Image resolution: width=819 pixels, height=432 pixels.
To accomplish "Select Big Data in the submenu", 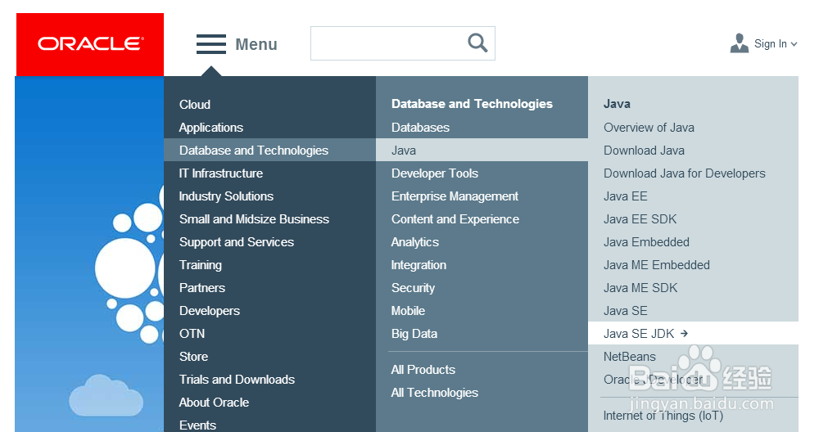I will pos(414,334).
